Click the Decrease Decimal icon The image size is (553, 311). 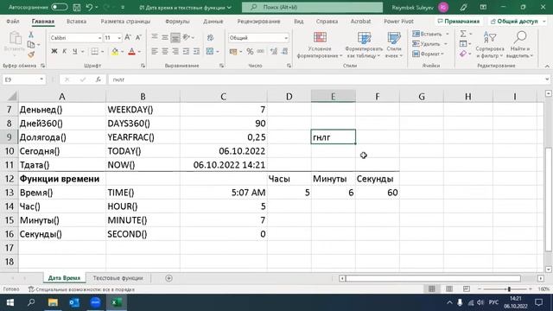(284, 52)
